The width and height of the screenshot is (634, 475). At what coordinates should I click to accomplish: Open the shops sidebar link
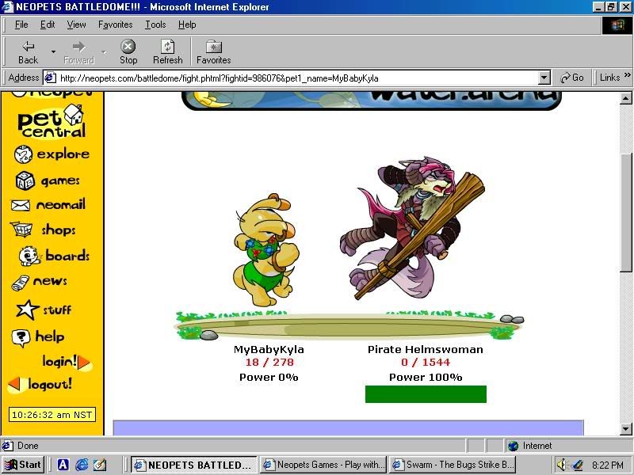pyautogui.click(x=58, y=230)
